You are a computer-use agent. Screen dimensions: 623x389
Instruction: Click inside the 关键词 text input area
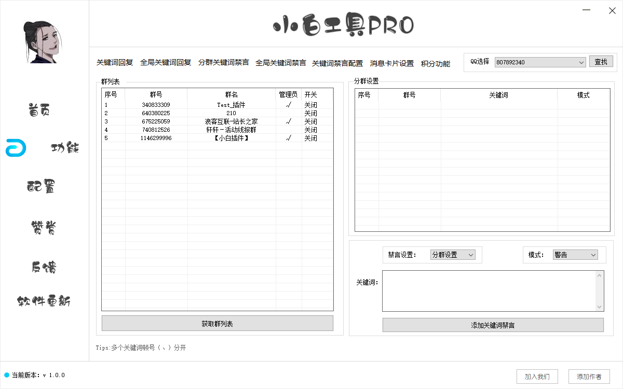tap(493, 290)
